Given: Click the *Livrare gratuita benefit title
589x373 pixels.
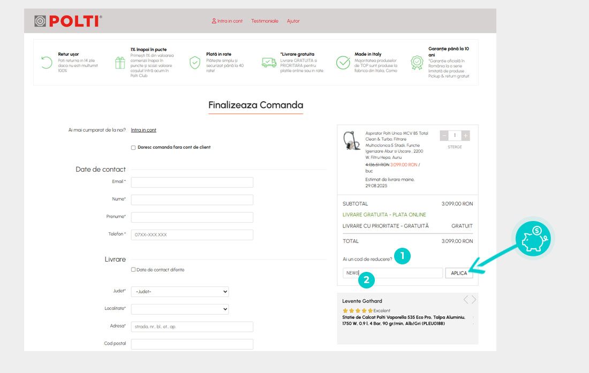Looking at the screenshot, I should pyautogui.click(x=297, y=54).
